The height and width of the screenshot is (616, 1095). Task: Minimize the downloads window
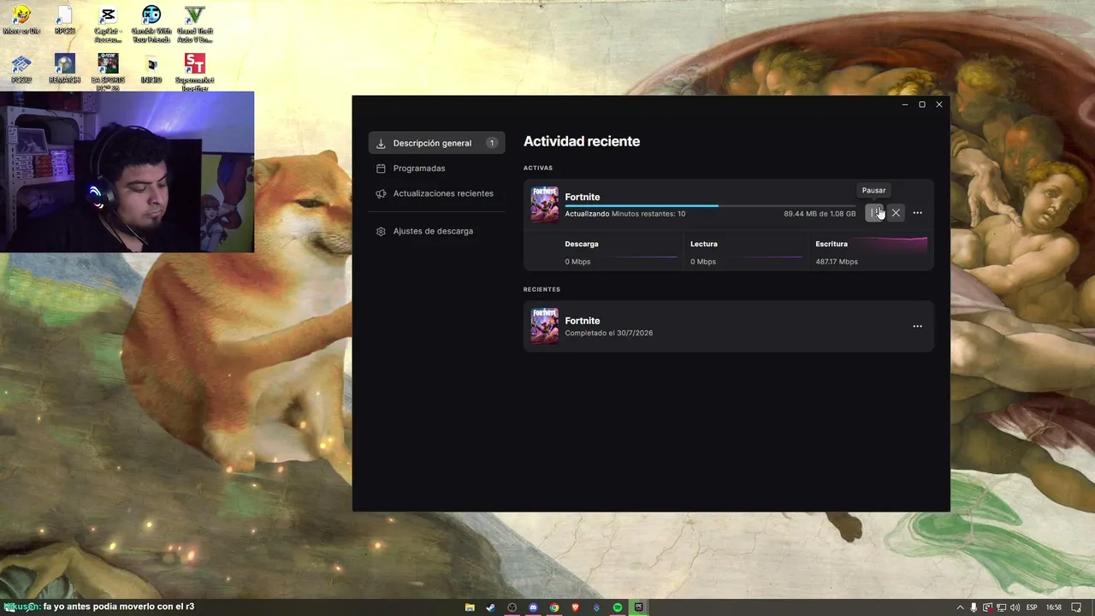(x=905, y=104)
